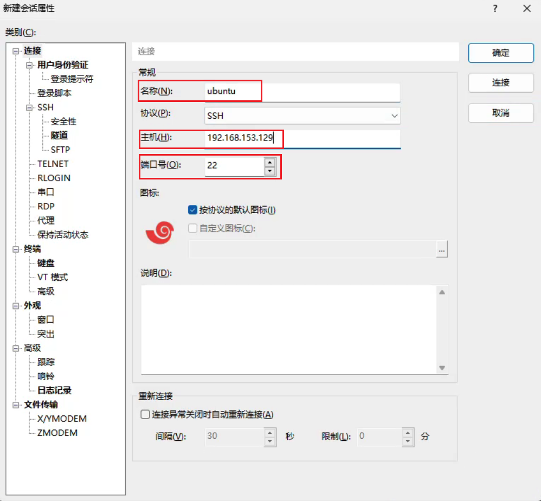The image size is (541, 501).
Task: Select 用户身份验证 in category tree
Action: (x=62, y=65)
